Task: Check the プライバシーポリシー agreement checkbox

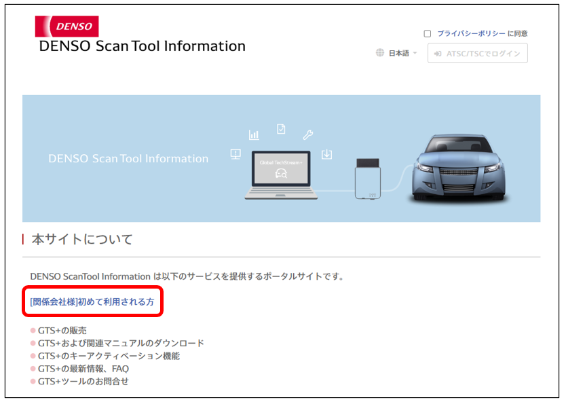Action: (x=427, y=35)
